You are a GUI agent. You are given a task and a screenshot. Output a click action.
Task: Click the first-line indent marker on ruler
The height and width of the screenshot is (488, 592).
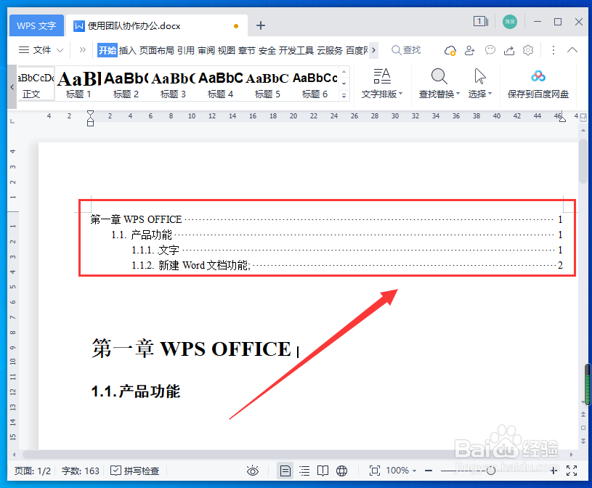tap(90, 113)
